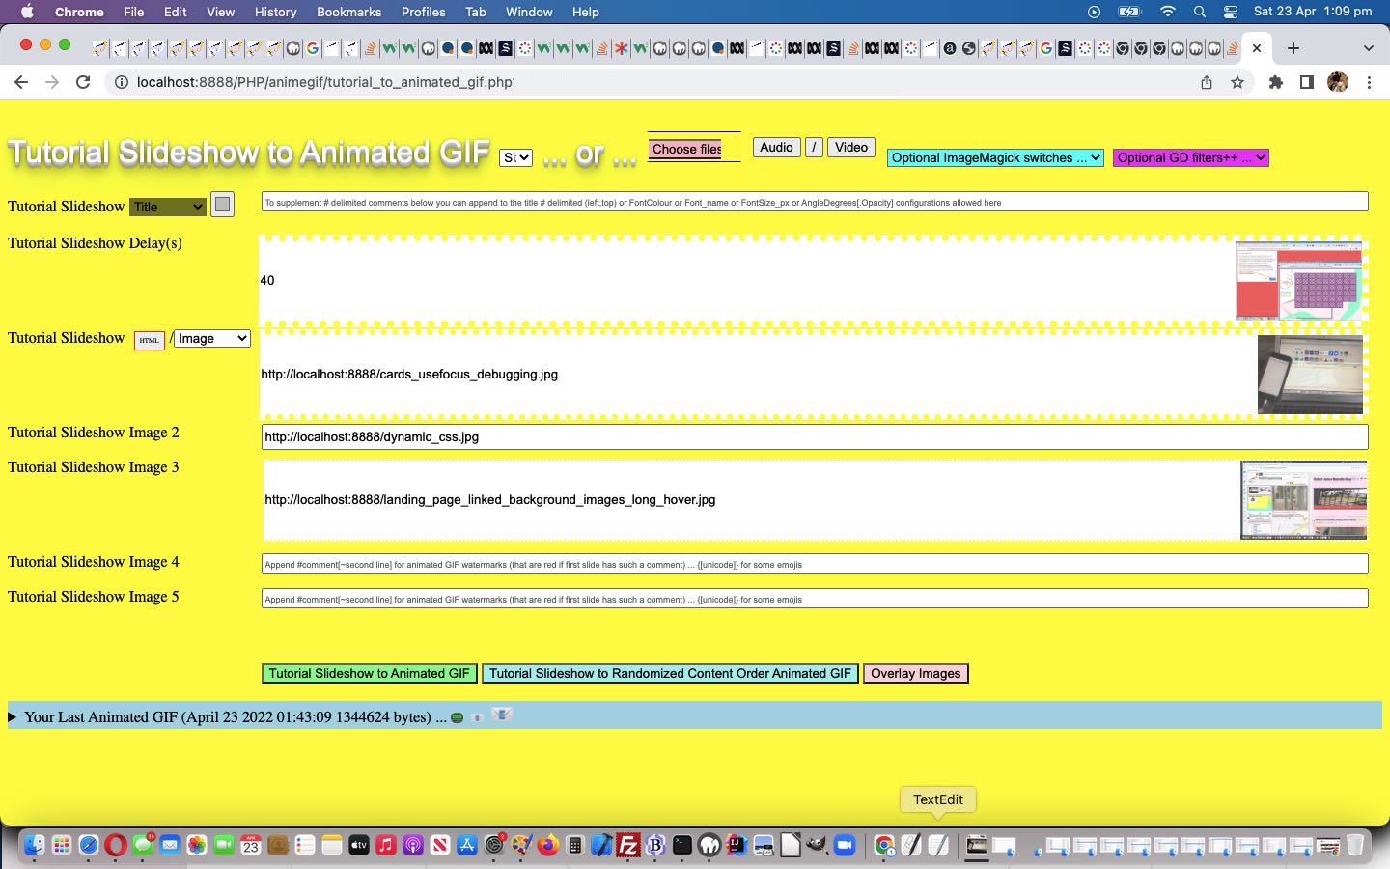The image size is (1390, 869).
Task: Open the History menu in menu bar
Action: click(x=275, y=12)
